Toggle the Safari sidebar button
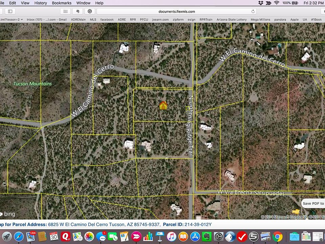The width and height of the screenshot is (325, 244). [x=10, y=12]
